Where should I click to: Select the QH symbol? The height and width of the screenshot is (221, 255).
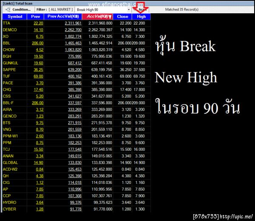(x=6, y=176)
